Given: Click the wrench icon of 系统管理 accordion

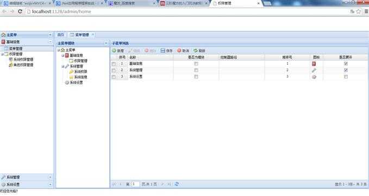Looking at the screenshot, I should (3, 178).
